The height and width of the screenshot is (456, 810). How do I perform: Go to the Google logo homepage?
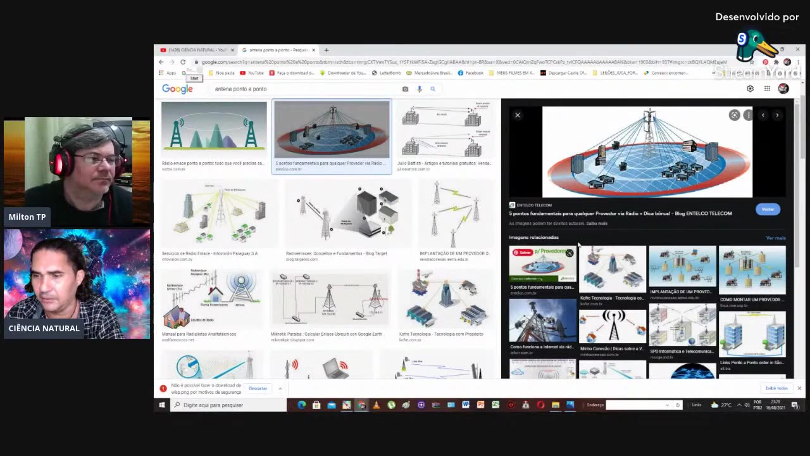[177, 89]
